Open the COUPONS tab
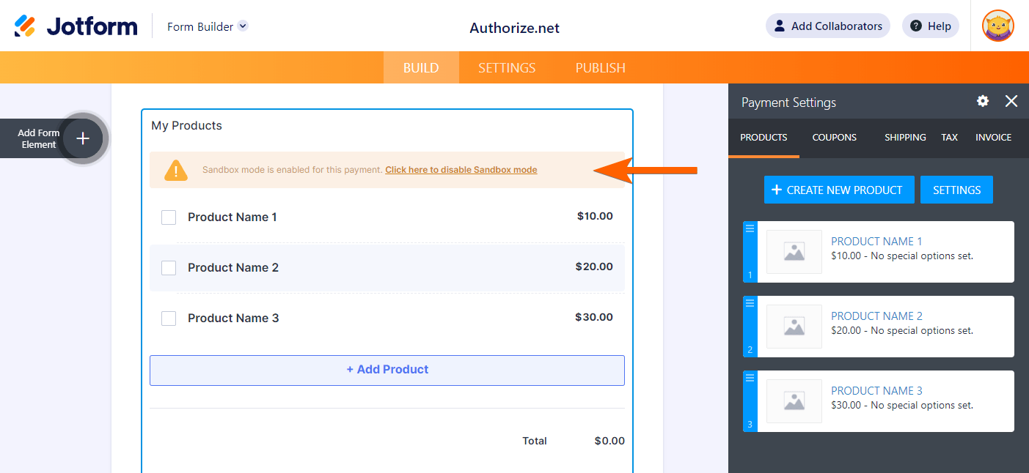The width and height of the screenshot is (1029, 473). pyautogui.click(x=834, y=138)
